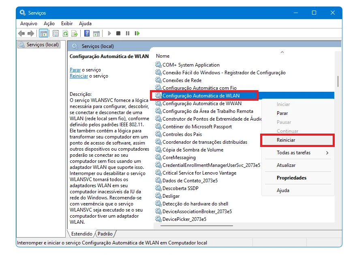This screenshot has height=255, width=357.
Task: Select Detecção do hardware do shell service
Action: click(195, 204)
